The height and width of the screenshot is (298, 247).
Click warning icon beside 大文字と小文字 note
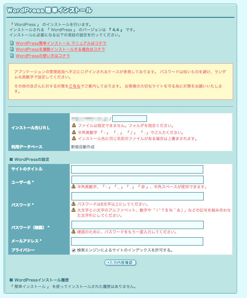(74, 210)
